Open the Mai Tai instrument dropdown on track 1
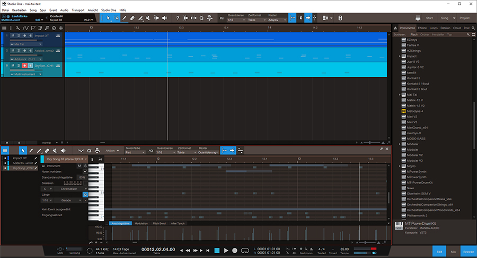 (x=26, y=44)
